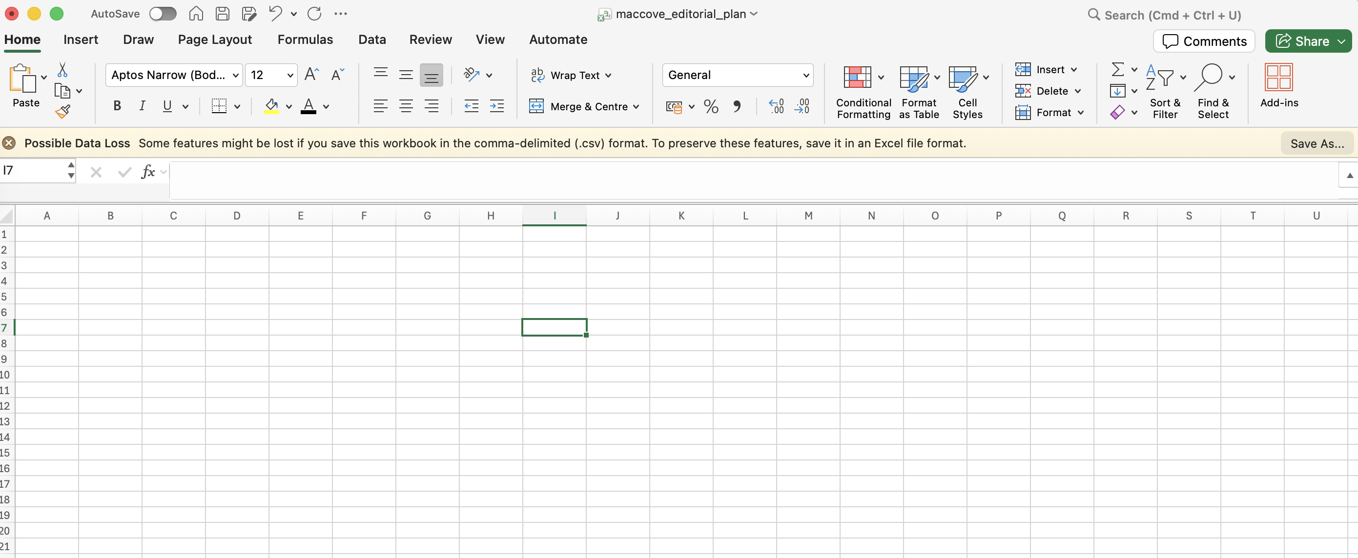Screen dimensions: 1358x558
Task: Click the Save floppy disk icon
Action: click(223, 14)
